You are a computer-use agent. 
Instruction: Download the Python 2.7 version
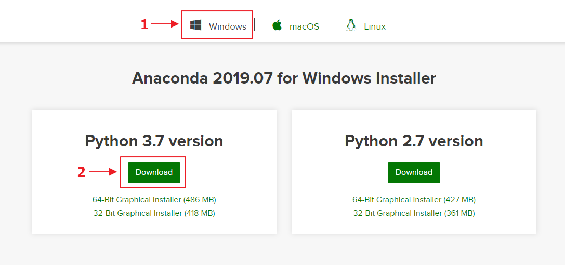(414, 173)
